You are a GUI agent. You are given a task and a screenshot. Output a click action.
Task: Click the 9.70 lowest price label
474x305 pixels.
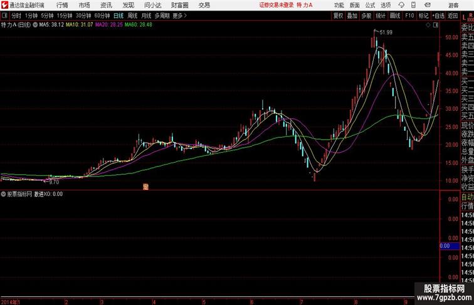pos(54,182)
